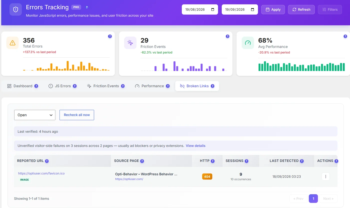Click help icon beside Dashboard tab
This screenshot has height=208, width=350.
pyautogui.click(x=36, y=86)
